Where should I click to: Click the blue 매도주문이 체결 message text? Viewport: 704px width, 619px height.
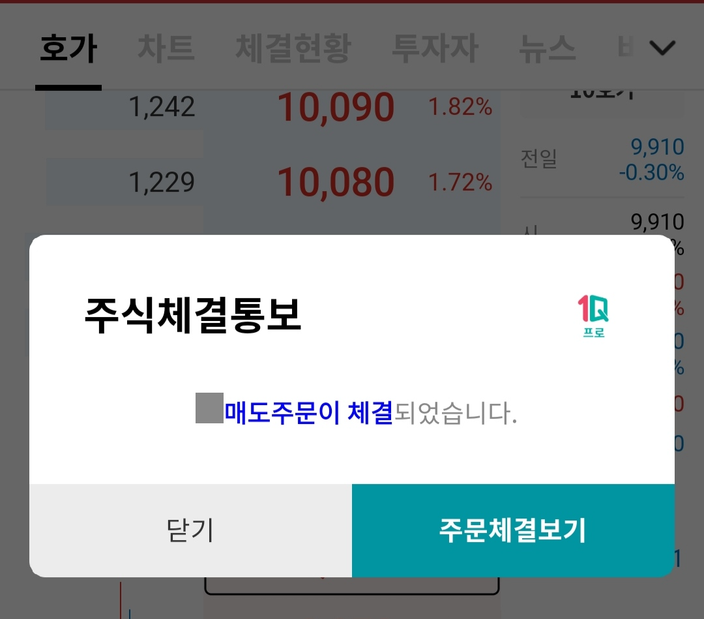pos(308,413)
